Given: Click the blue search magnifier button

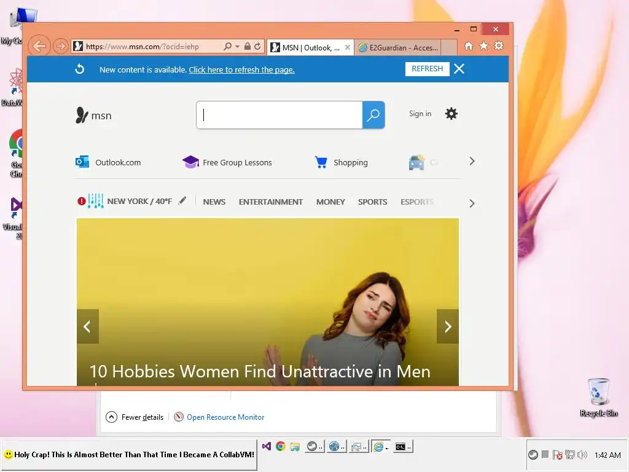Looking at the screenshot, I should coord(373,115).
